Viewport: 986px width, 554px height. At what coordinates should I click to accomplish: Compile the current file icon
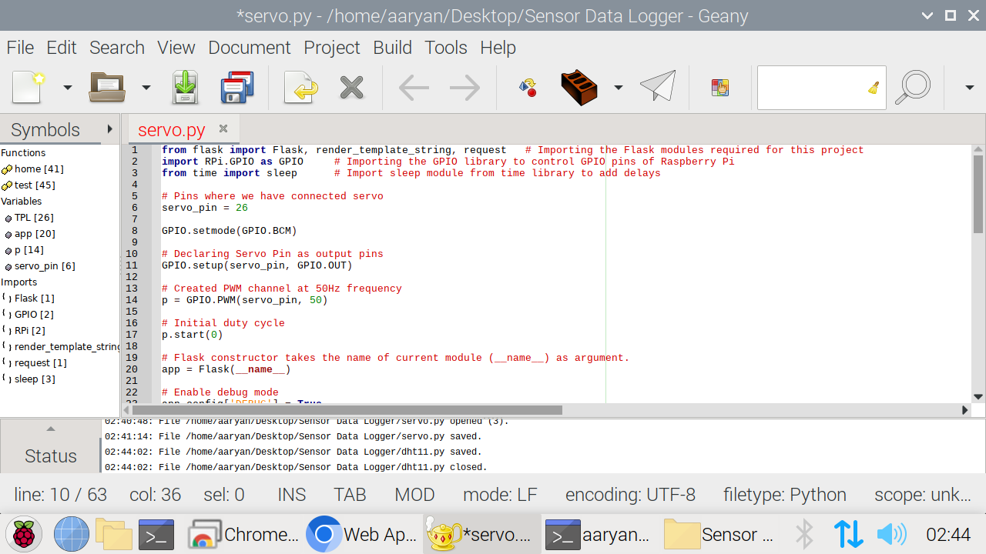(x=528, y=87)
